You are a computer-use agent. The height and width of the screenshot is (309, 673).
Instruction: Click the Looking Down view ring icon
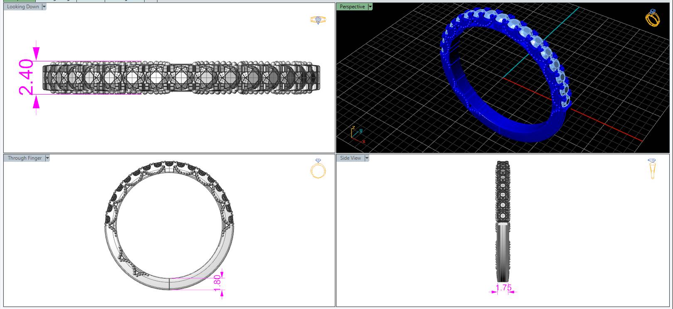[x=318, y=19]
